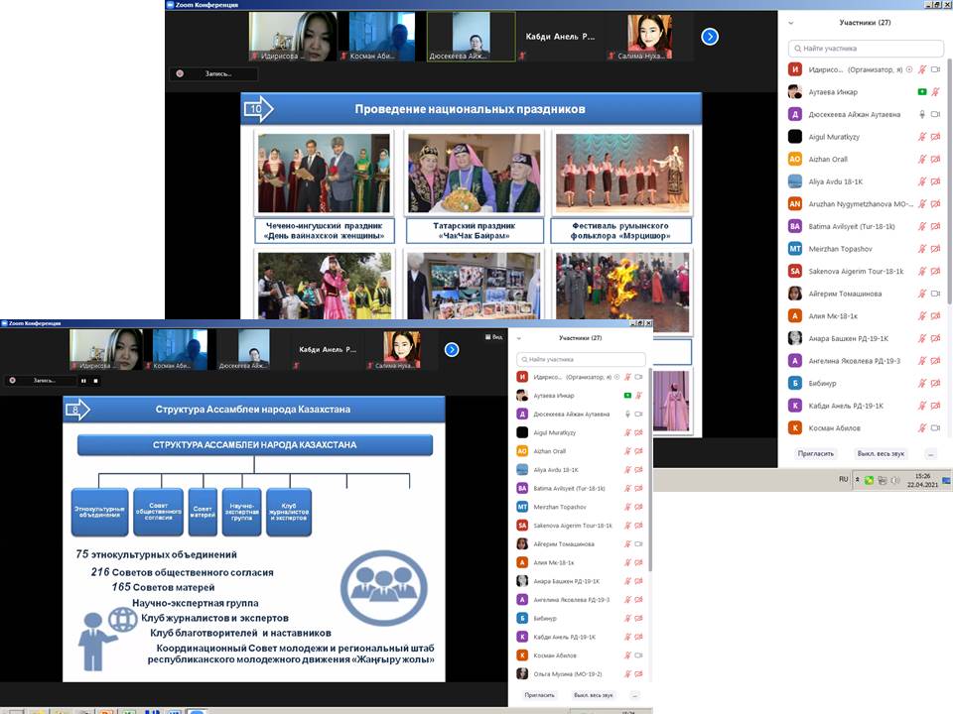Click the blue next-page arrow in the lower video strip
The width and height of the screenshot is (953, 714).
click(452, 350)
